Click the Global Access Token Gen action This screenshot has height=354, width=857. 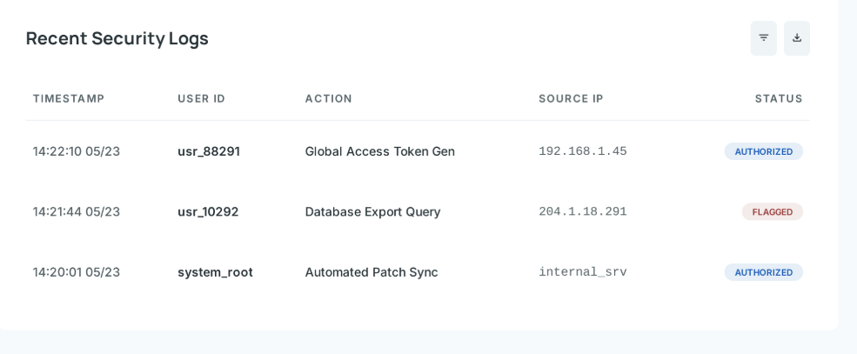point(379,151)
